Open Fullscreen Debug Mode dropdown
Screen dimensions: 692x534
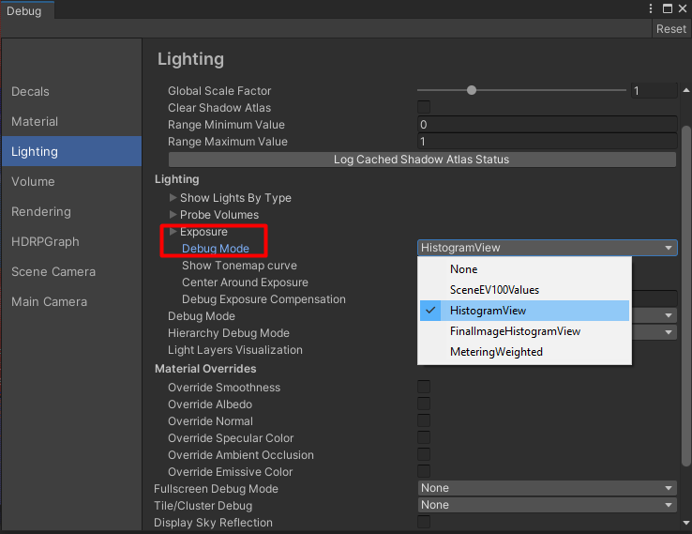[x=548, y=488]
